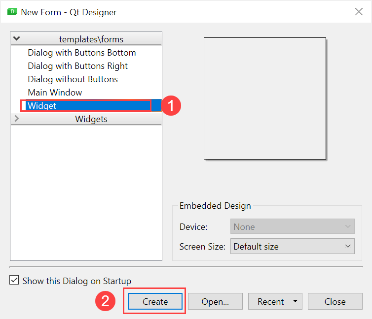
Task: Expand the Widgets group chevron
Action: tap(17, 118)
